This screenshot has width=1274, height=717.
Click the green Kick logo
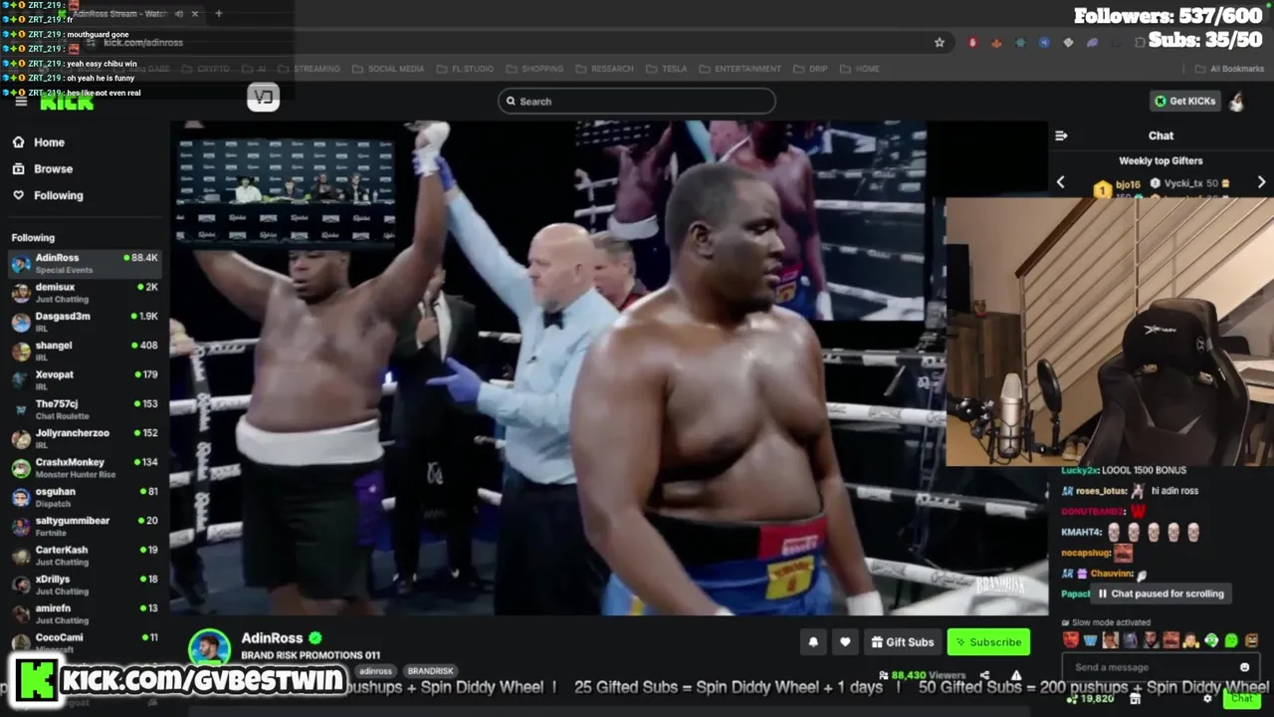[x=67, y=102]
